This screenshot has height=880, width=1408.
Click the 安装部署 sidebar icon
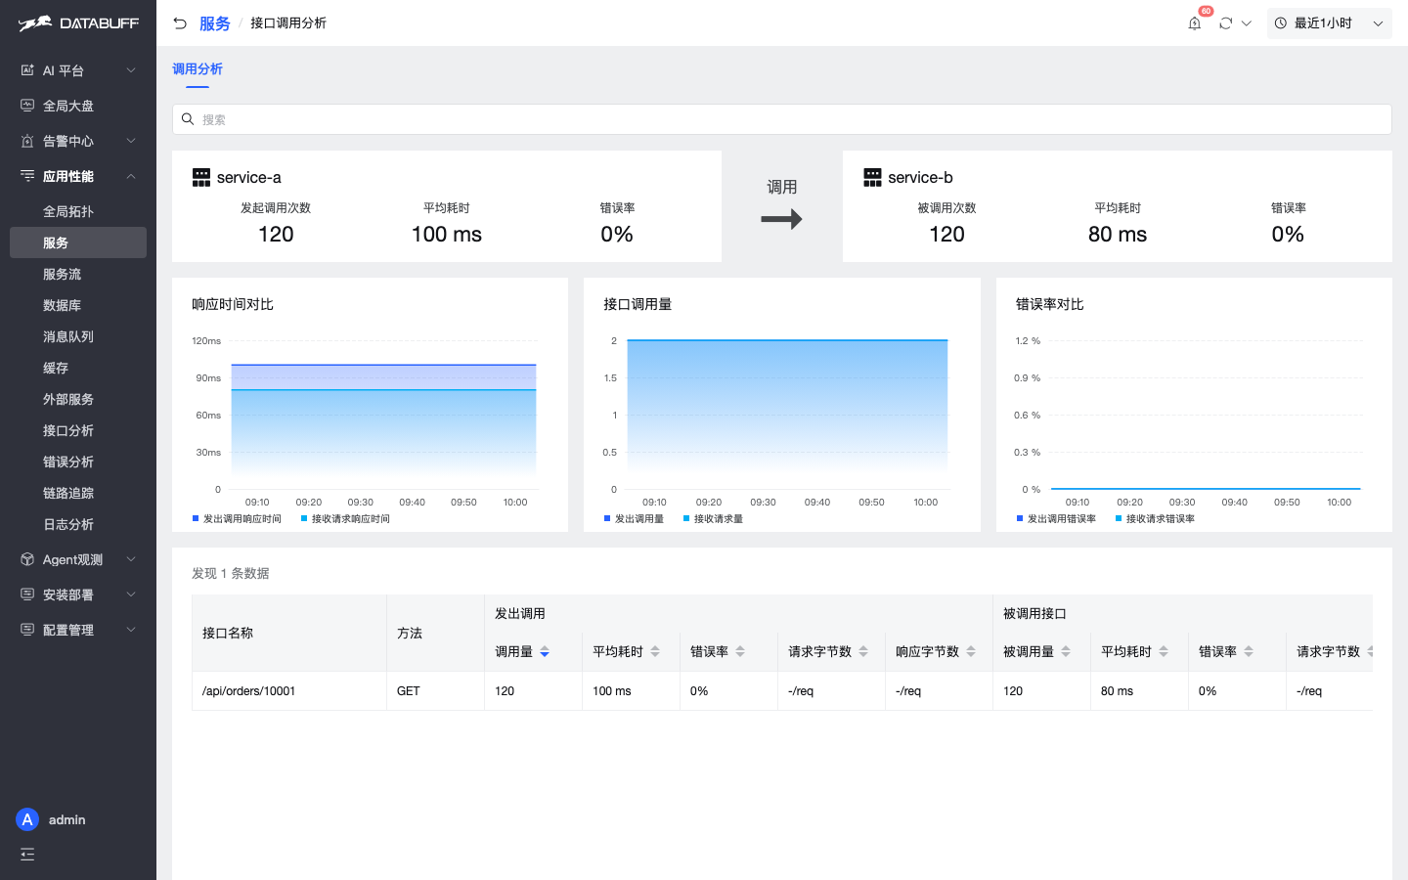(x=27, y=594)
